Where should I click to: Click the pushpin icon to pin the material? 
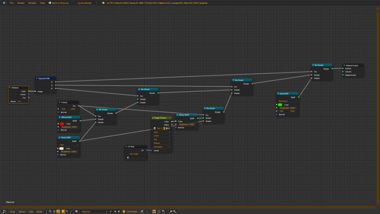coord(142,211)
